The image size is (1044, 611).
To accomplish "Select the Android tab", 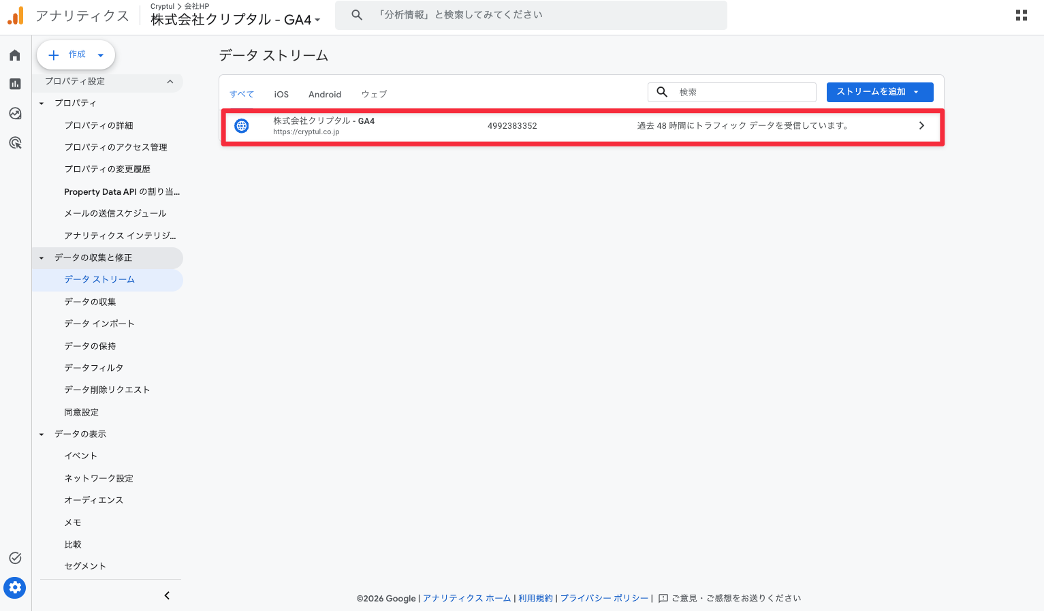I will 325,95.
